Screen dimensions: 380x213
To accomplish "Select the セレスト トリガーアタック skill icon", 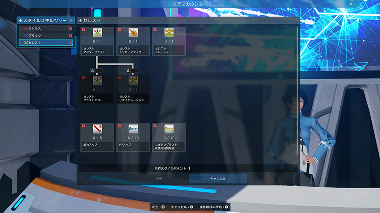I will coord(133,33).
